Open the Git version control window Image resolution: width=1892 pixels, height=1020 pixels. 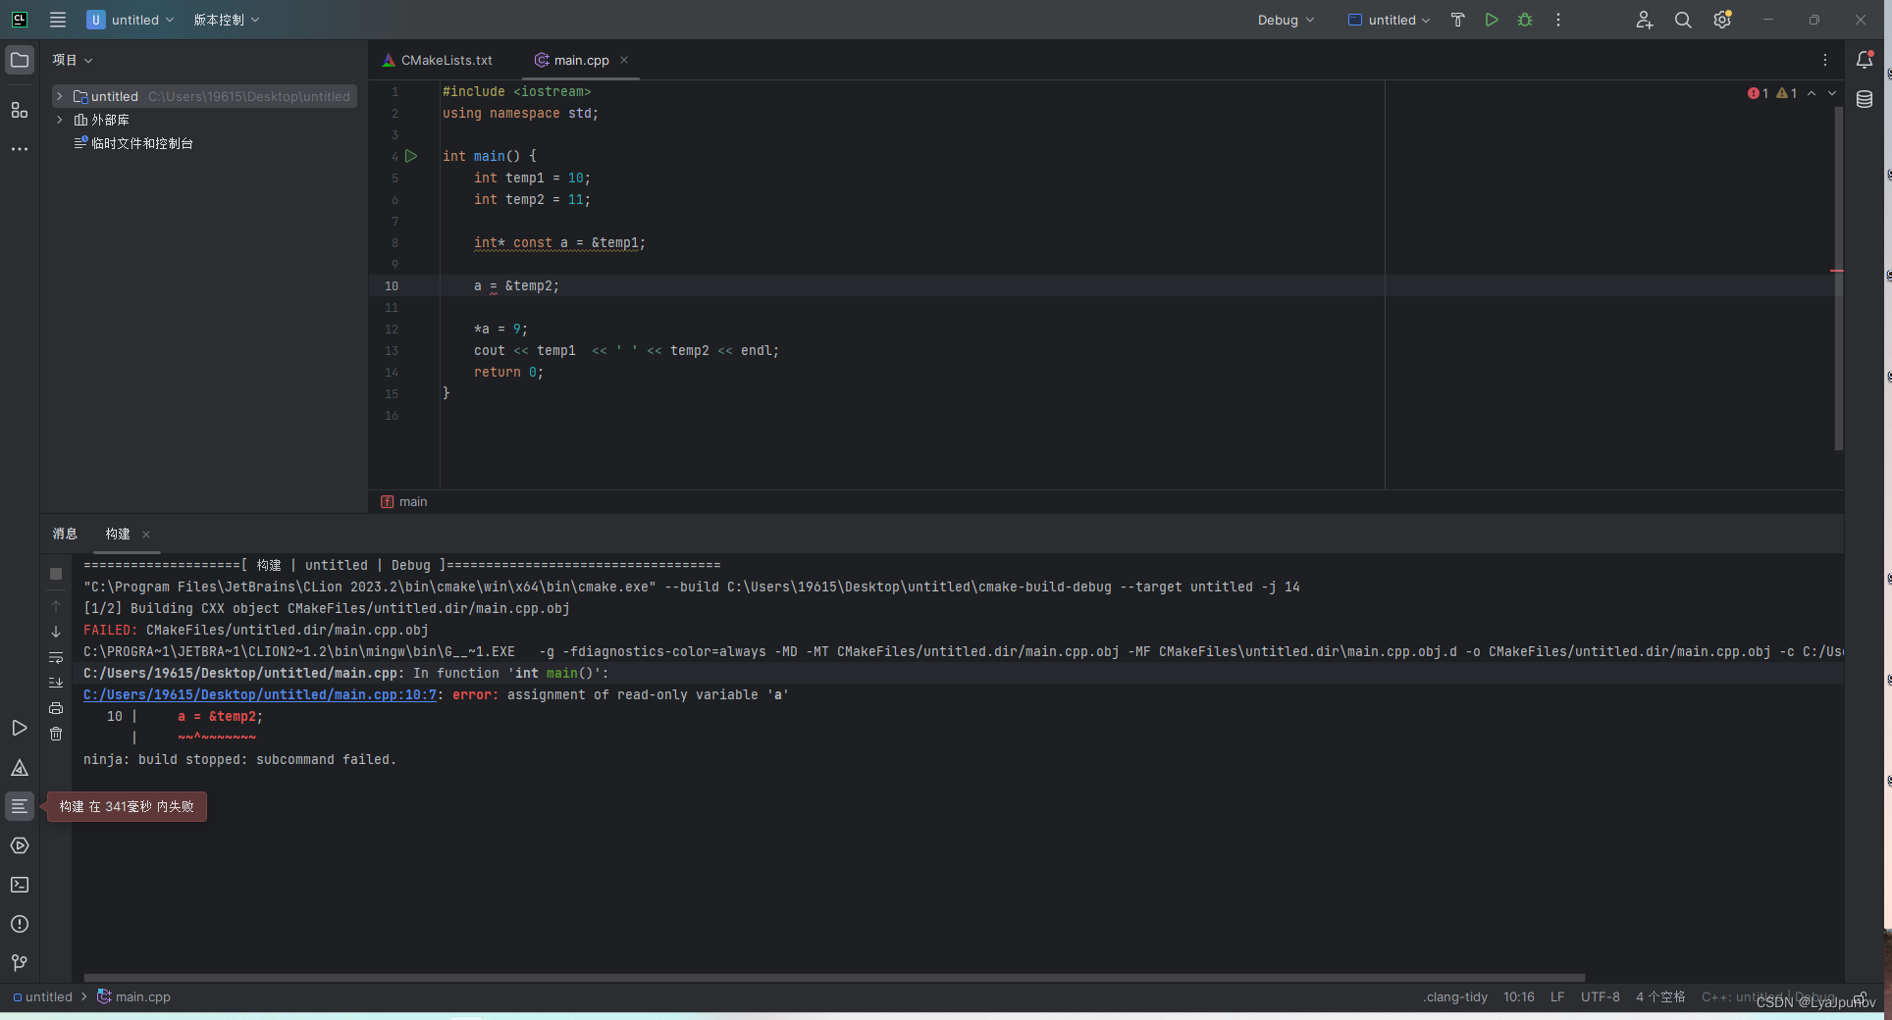click(x=20, y=963)
